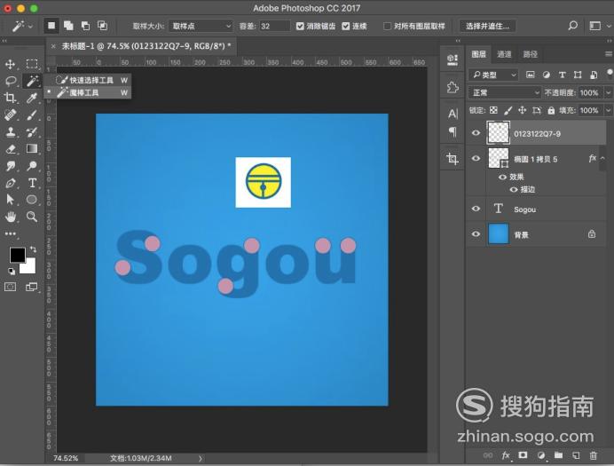Select the Rectangular Marquee tool
This screenshot has width=614, height=466.
coord(32,64)
